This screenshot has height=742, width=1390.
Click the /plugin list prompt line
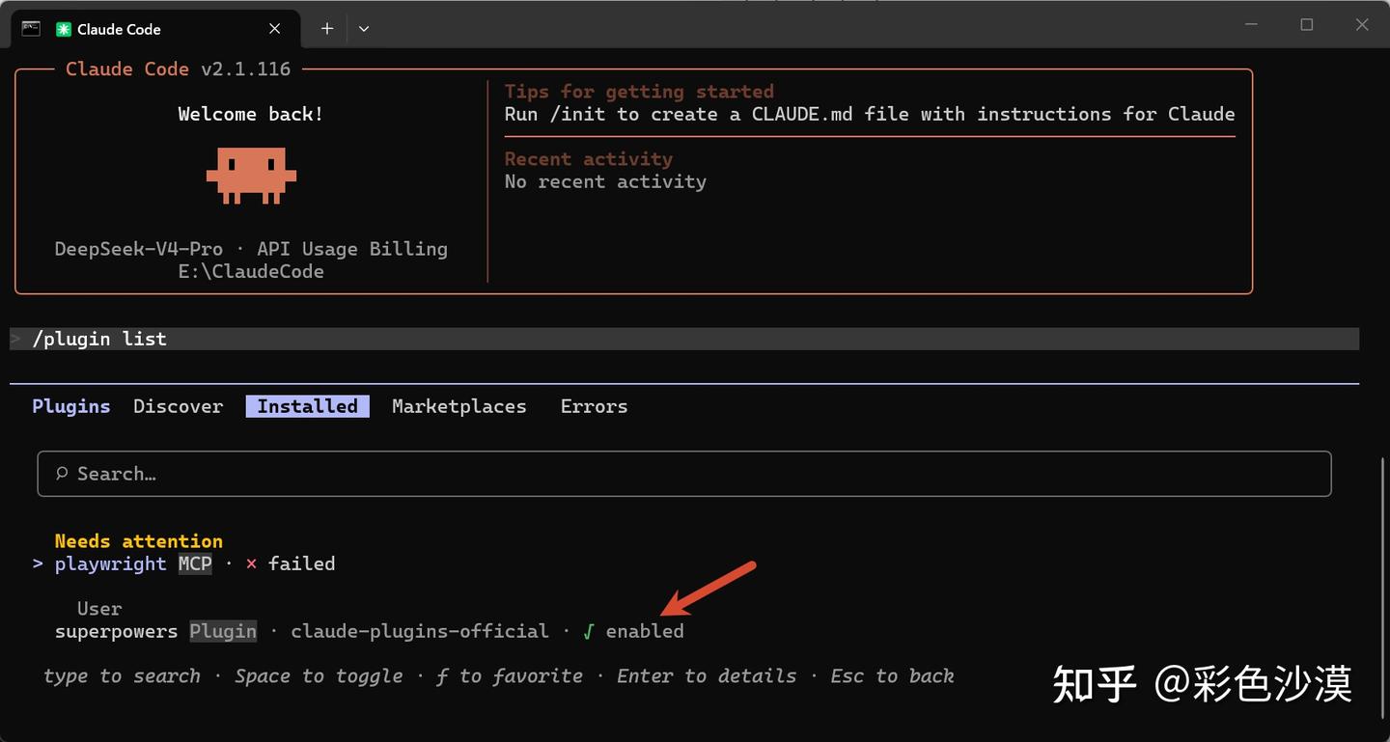(684, 339)
